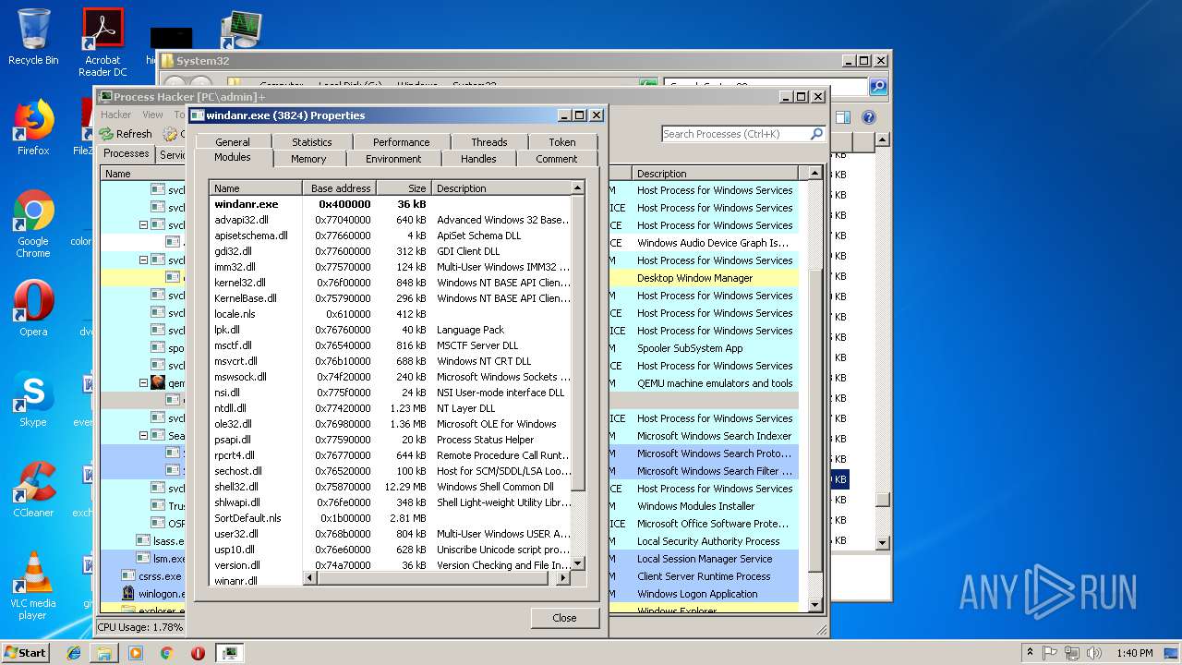Show hidden tray icons arrow
The image size is (1182, 665).
tap(1030, 653)
